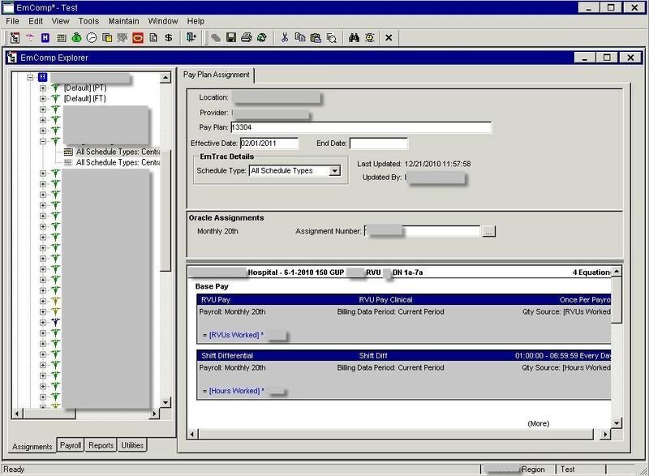The width and height of the screenshot is (649, 476).
Task: Click the pink umbrella toolbar icon
Action: click(x=30, y=37)
